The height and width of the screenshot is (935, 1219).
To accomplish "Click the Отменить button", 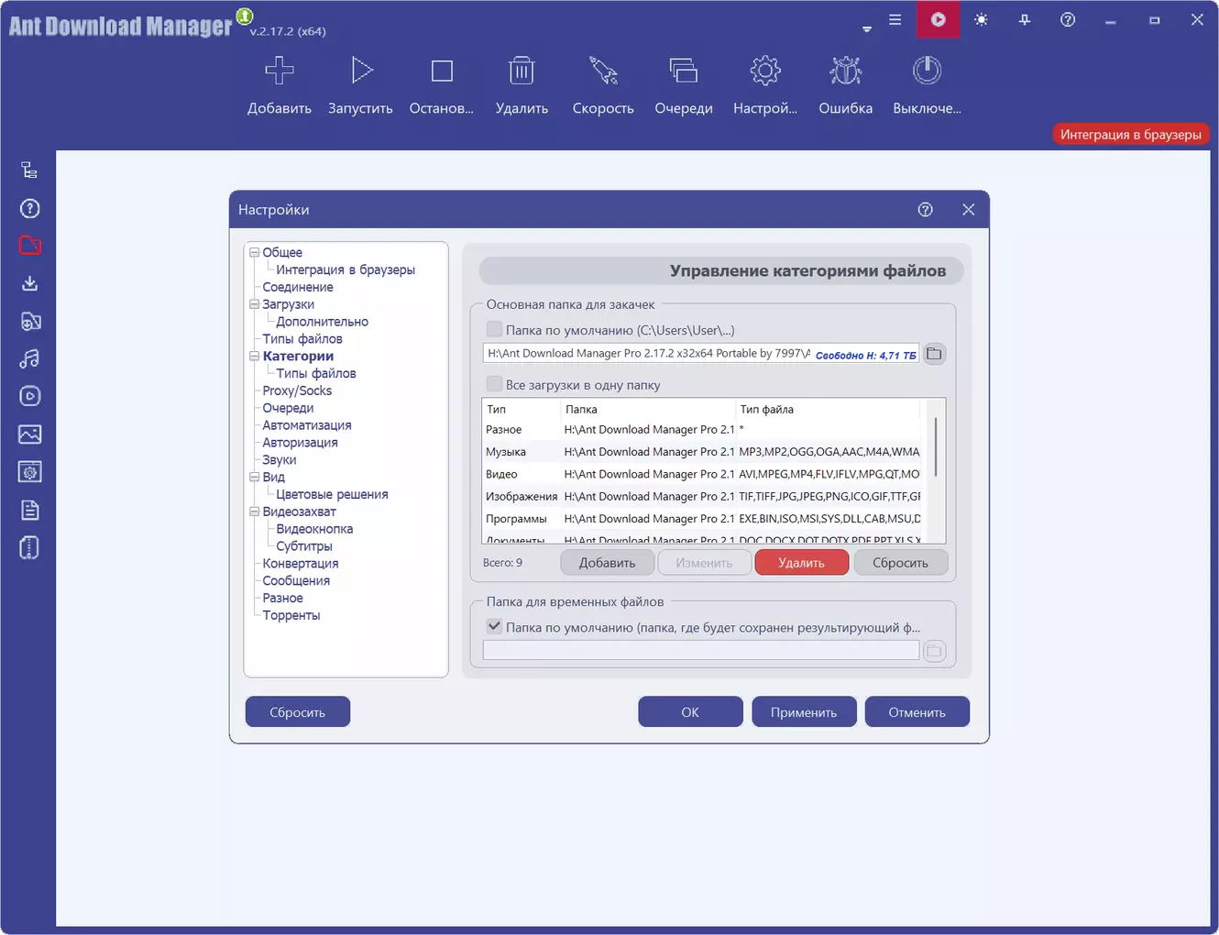I will (x=917, y=712).
